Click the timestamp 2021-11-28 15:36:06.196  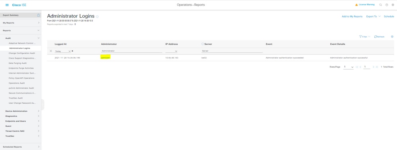pyautogui.click(x=67, y=58)
